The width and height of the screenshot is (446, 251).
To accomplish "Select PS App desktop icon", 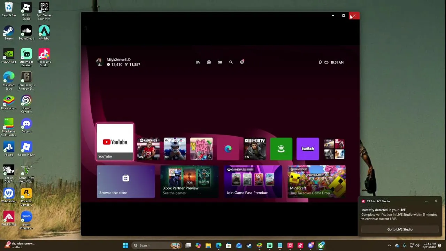I will pyautogui.click(x=9, y=149).
